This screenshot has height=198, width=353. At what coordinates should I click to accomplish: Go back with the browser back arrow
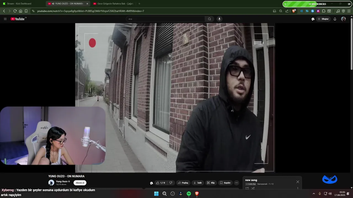coord(4,11)
